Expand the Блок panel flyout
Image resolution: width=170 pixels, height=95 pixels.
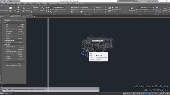coord(117,14)
